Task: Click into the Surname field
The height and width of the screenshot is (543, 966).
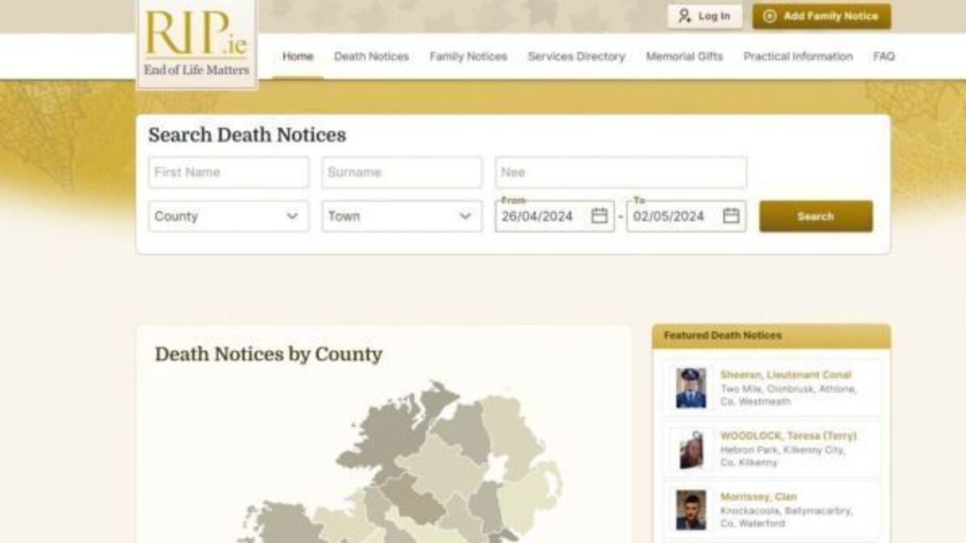Action: 402,172
